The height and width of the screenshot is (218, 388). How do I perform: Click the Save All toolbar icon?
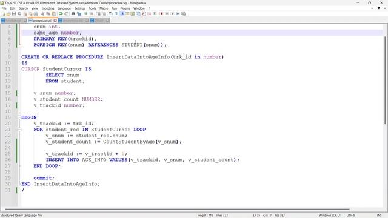coord(19,13)
